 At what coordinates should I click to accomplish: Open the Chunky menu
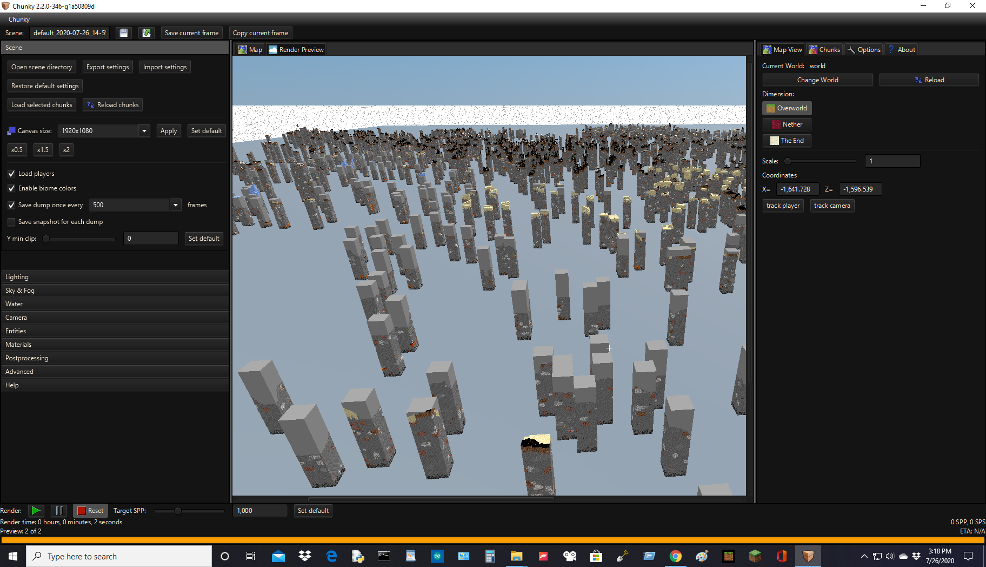click(18, 19)
